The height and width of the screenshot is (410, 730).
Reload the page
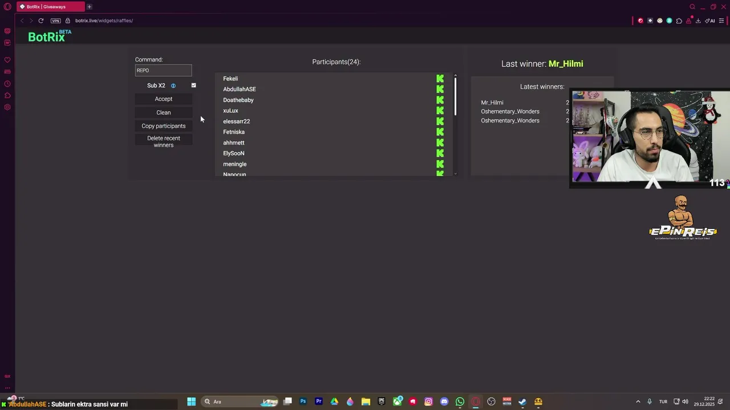(x=41, y=20)
